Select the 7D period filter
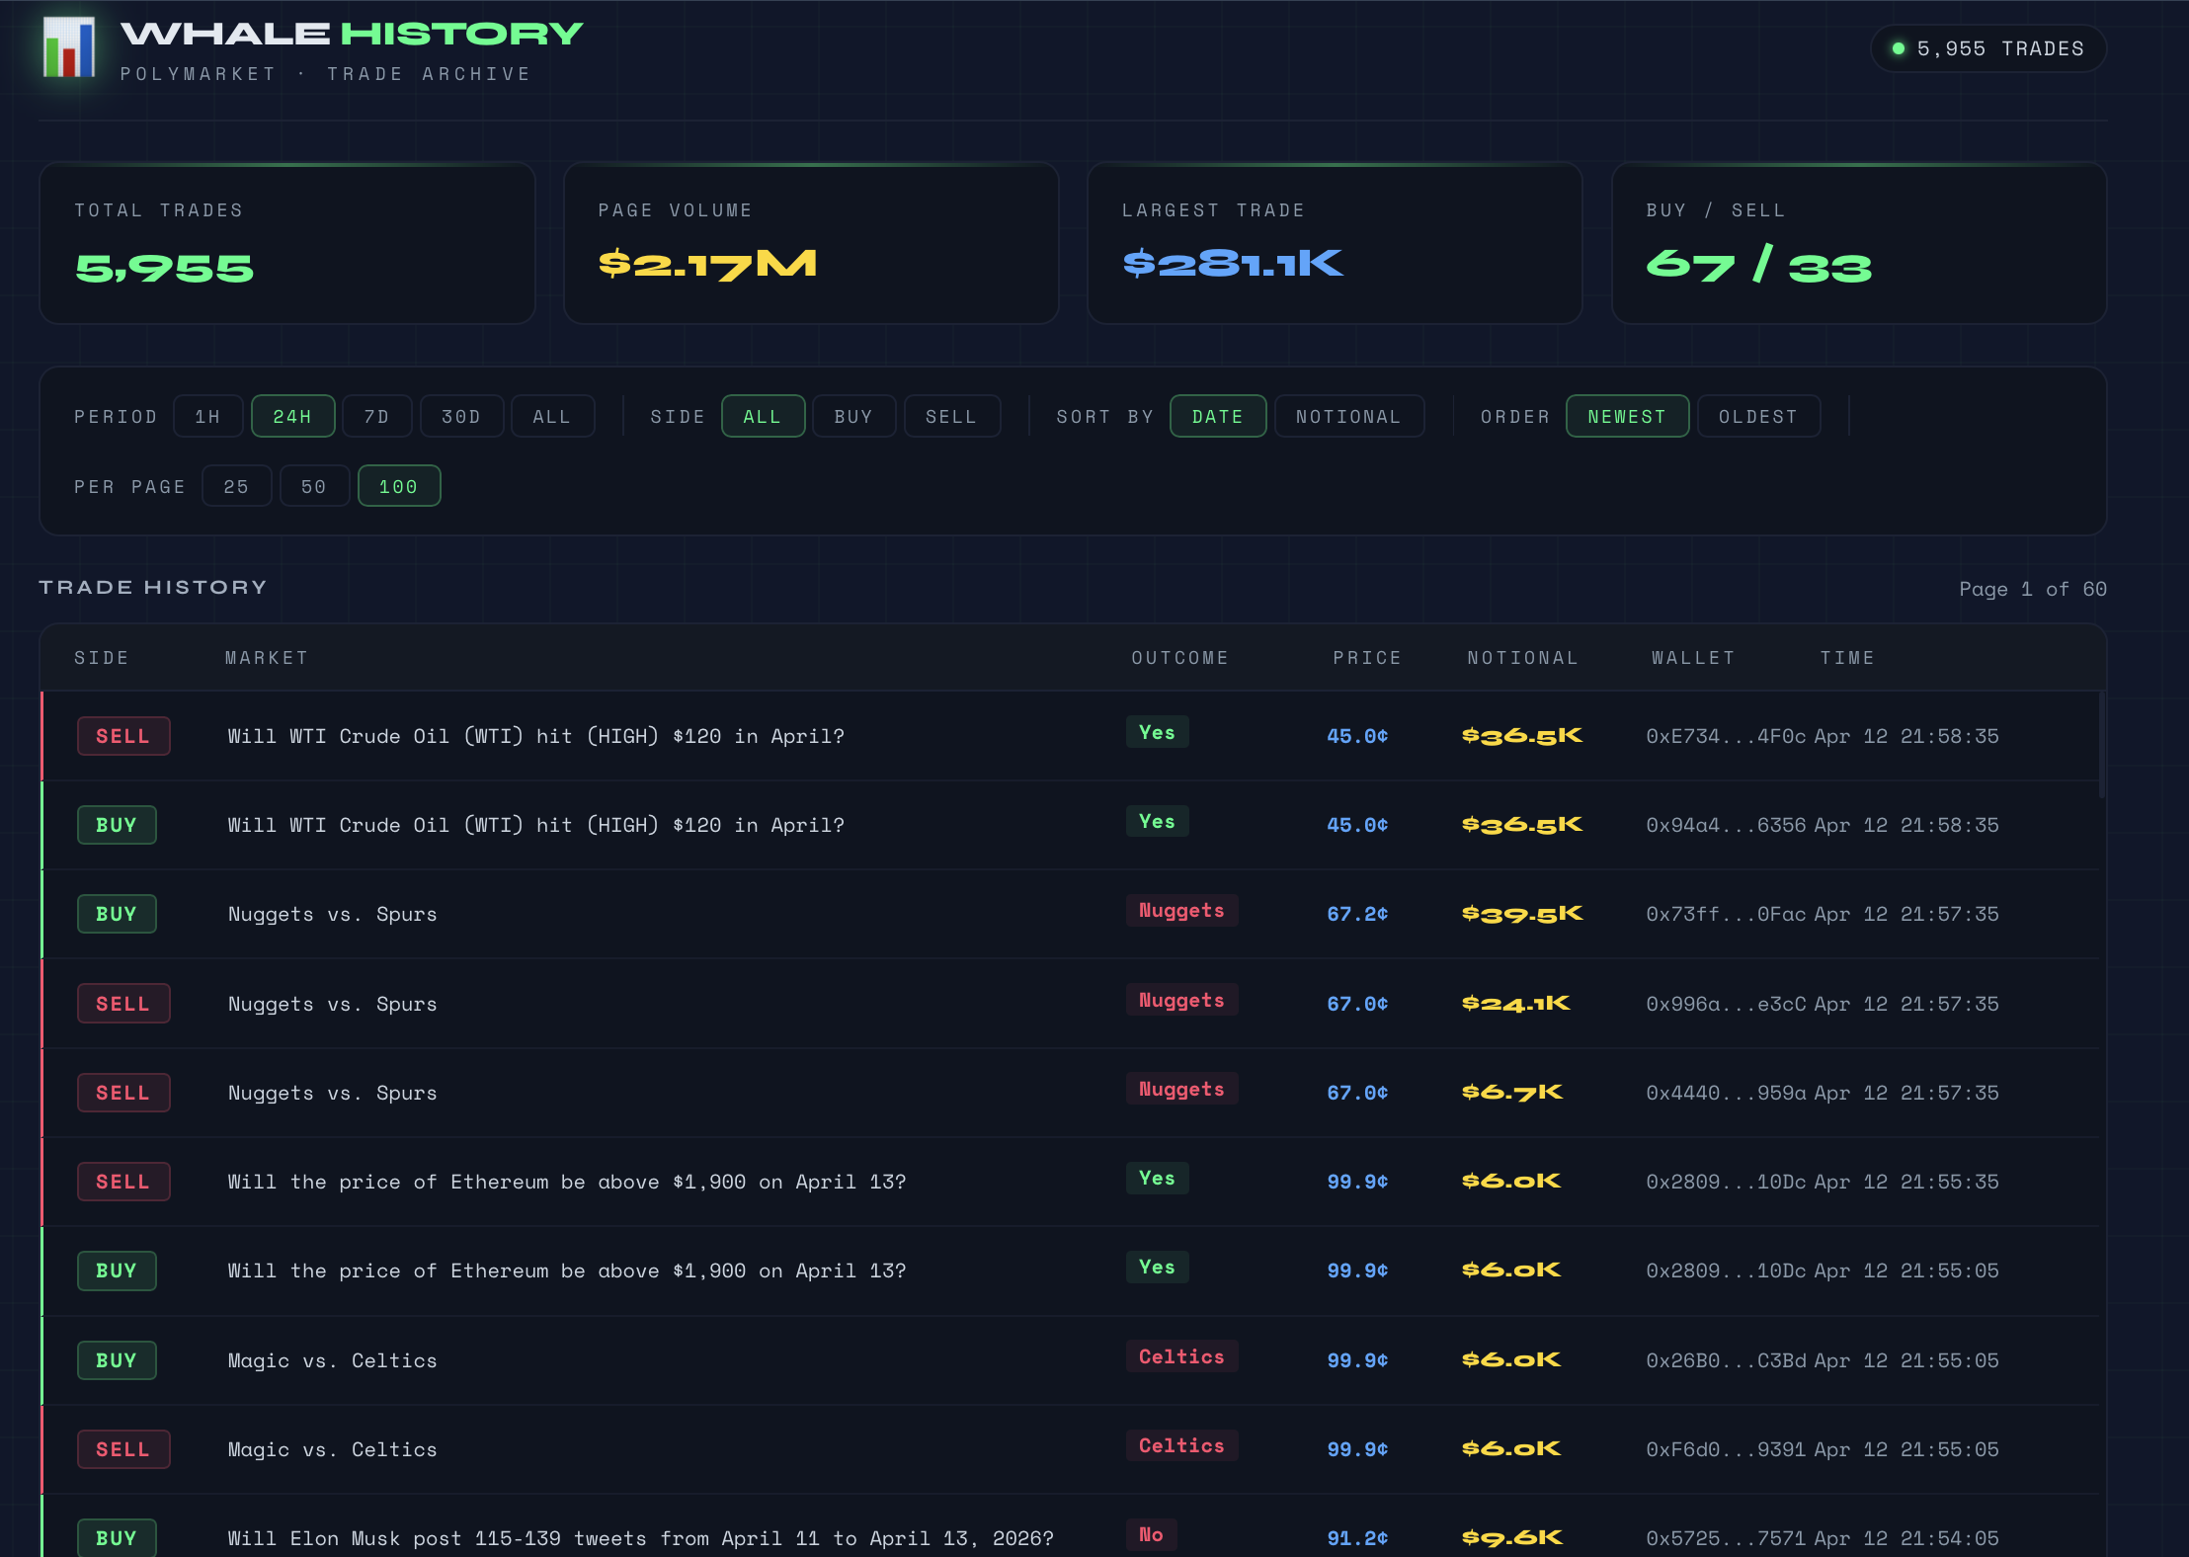The height and width of the screenshot is (1557, 2189). [376, 416]
